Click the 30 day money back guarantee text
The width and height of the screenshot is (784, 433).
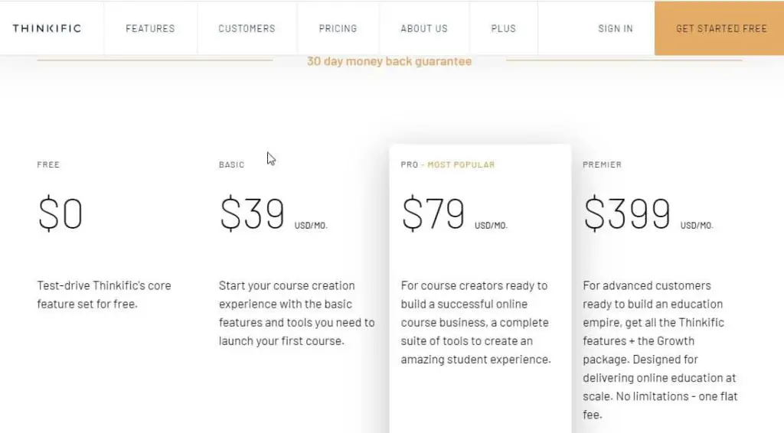point(389,61)
